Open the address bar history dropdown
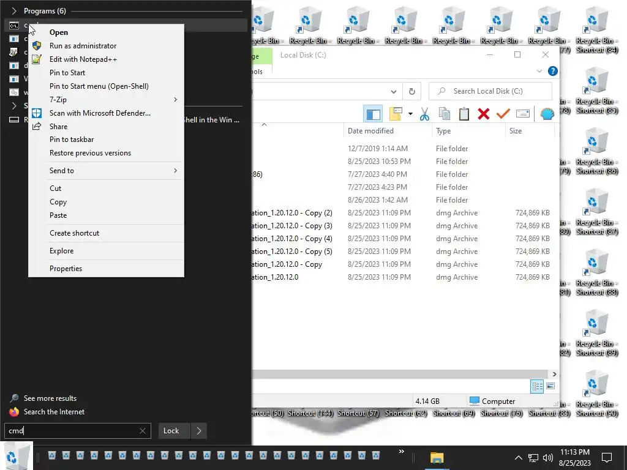Screen dimensions: 627x470 click(394, 92)
